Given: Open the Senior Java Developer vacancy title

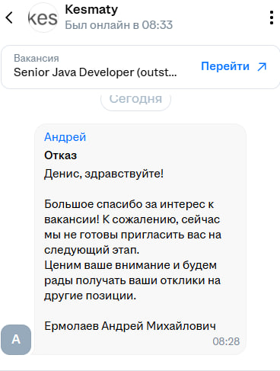Looking at the screenshot, I should (x=95, y=72).
